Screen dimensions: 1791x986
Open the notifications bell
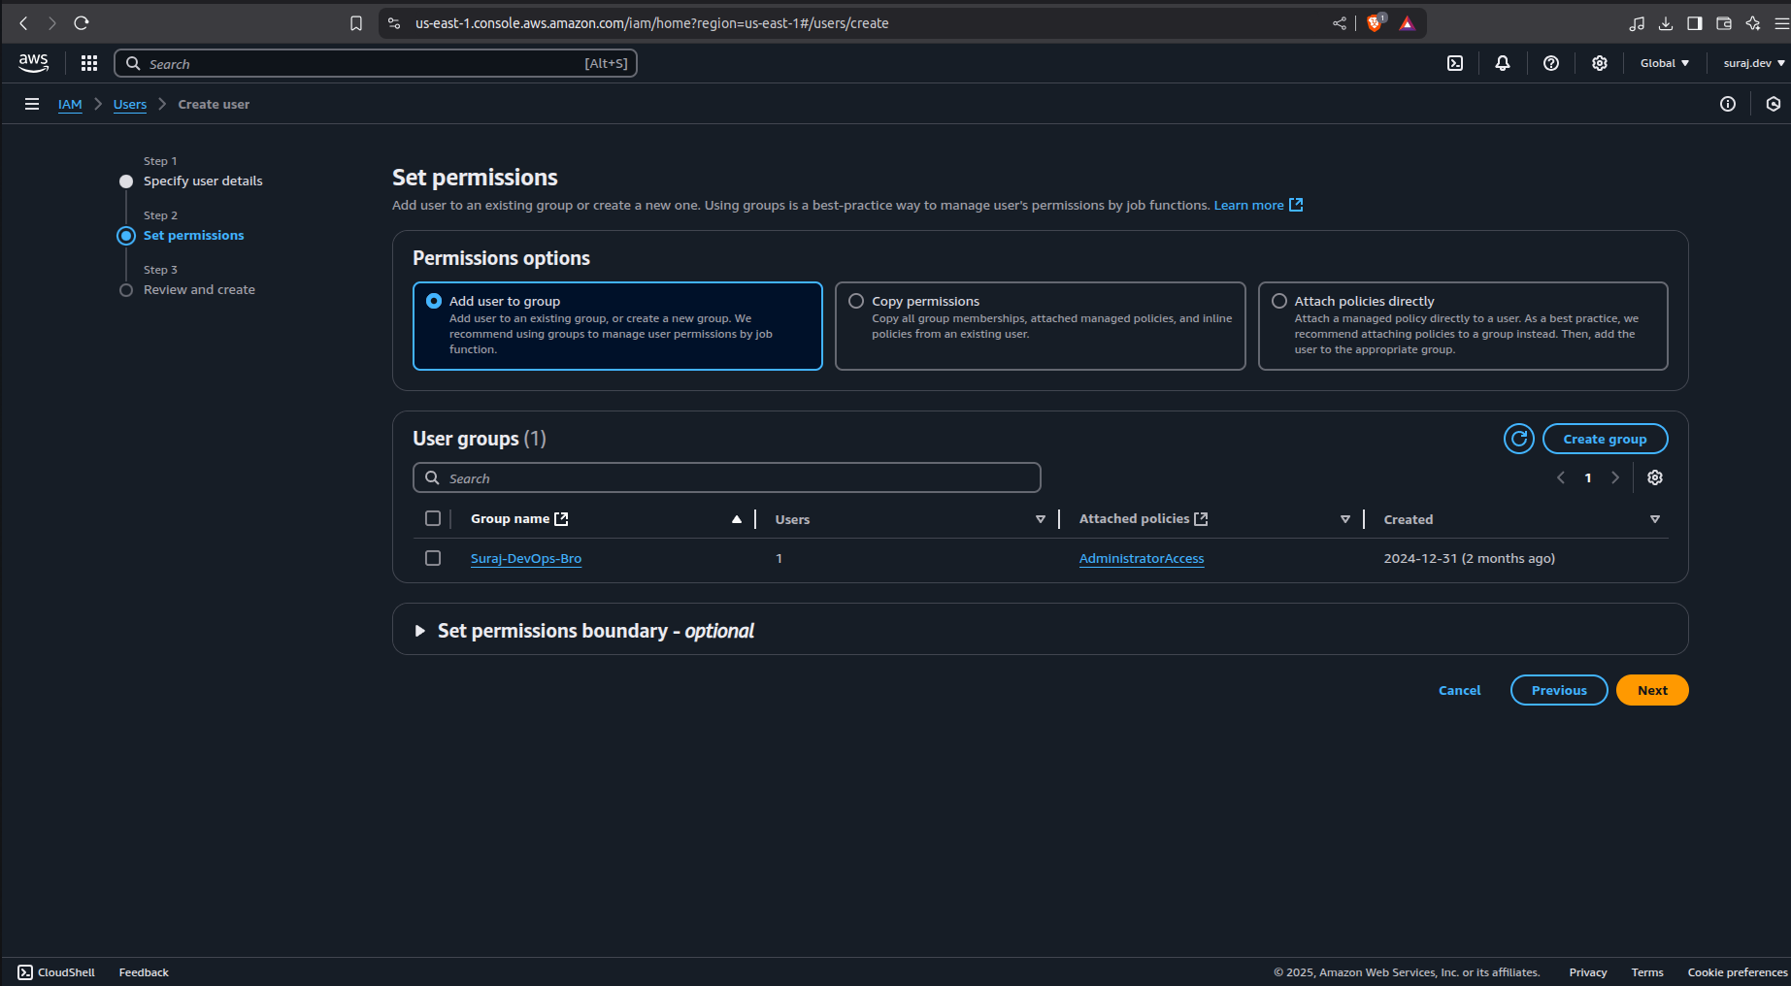click(1503, 63)
